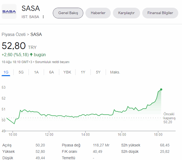Select the Genel Bakış tab
182x160 pixels.
68,13
